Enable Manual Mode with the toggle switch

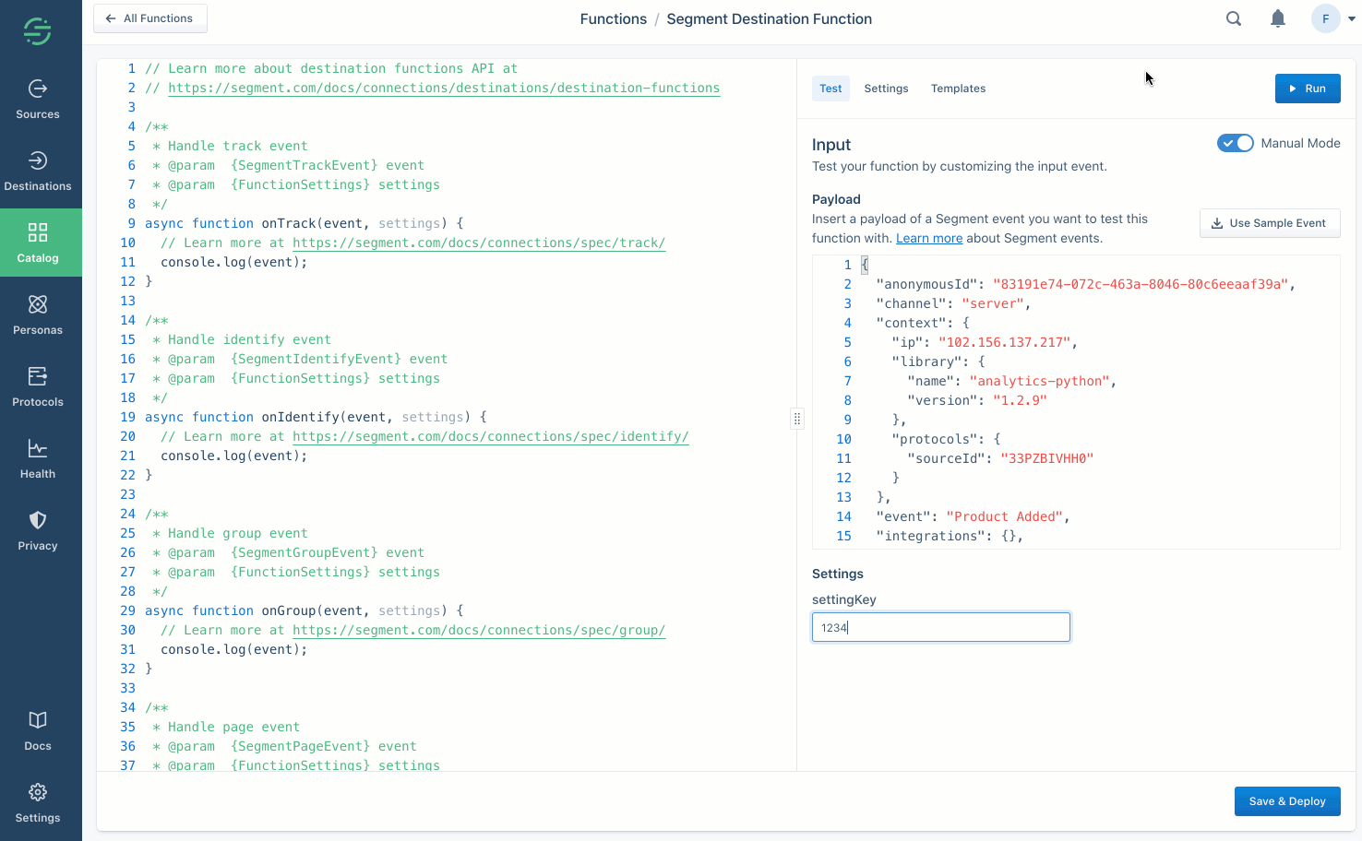(x=1235, y=143)
